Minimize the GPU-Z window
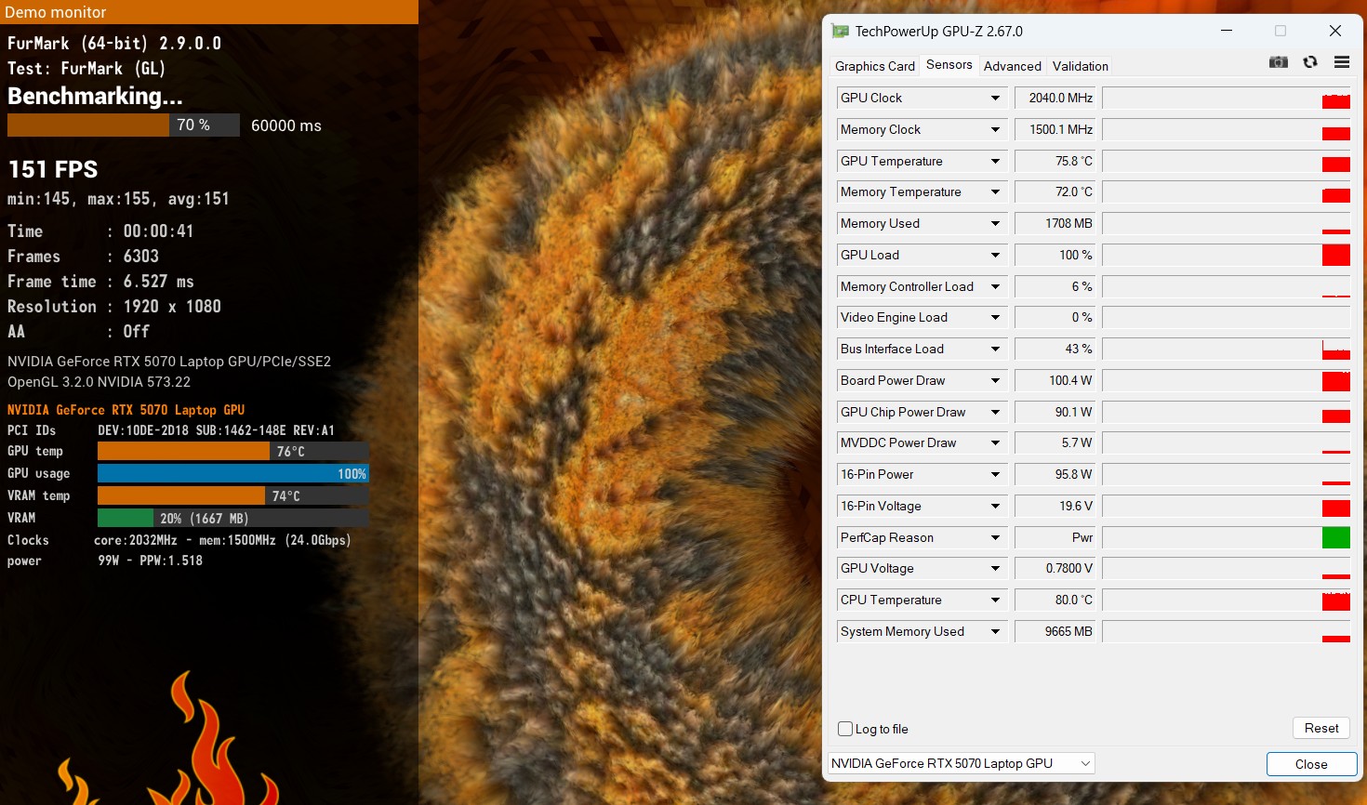1367x805 pixels. [x=1227, y=31]
